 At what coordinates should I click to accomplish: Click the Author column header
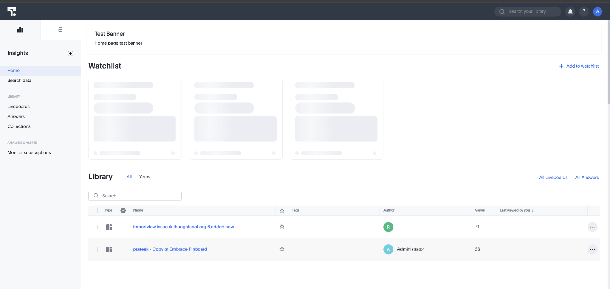(389, 210)
